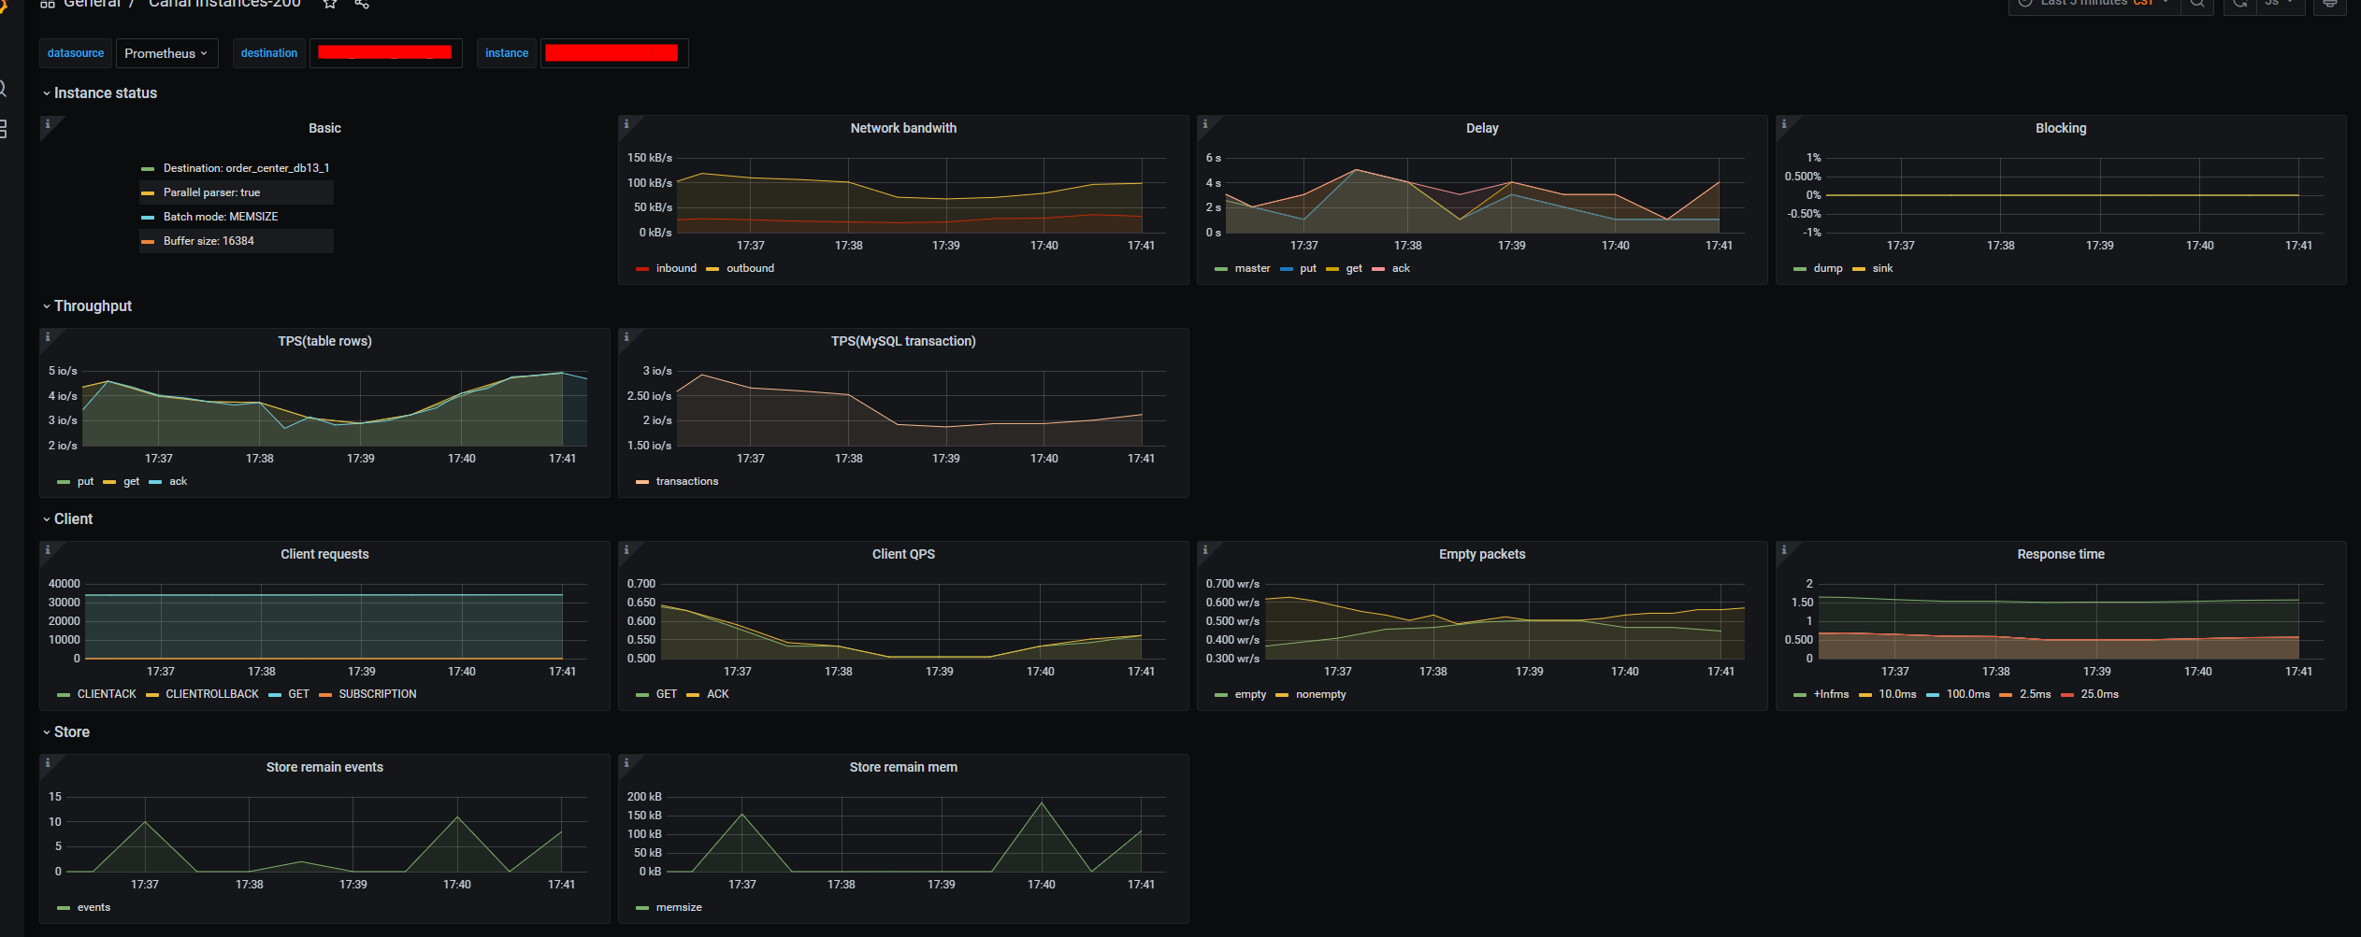
Task: Click info icon on Store remain mem panel
Action: pos(626,762)
